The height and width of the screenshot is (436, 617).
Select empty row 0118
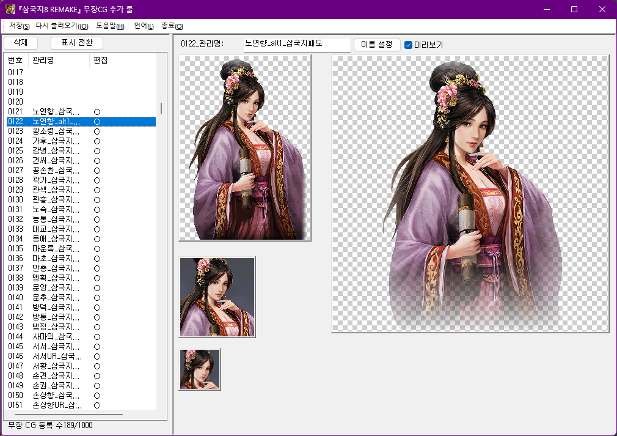coord(81,83)
